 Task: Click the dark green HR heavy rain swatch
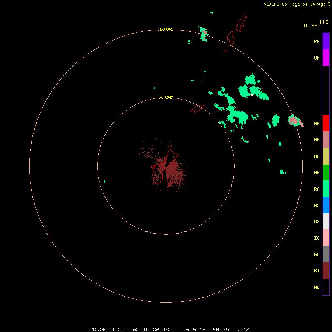point(326,173)
